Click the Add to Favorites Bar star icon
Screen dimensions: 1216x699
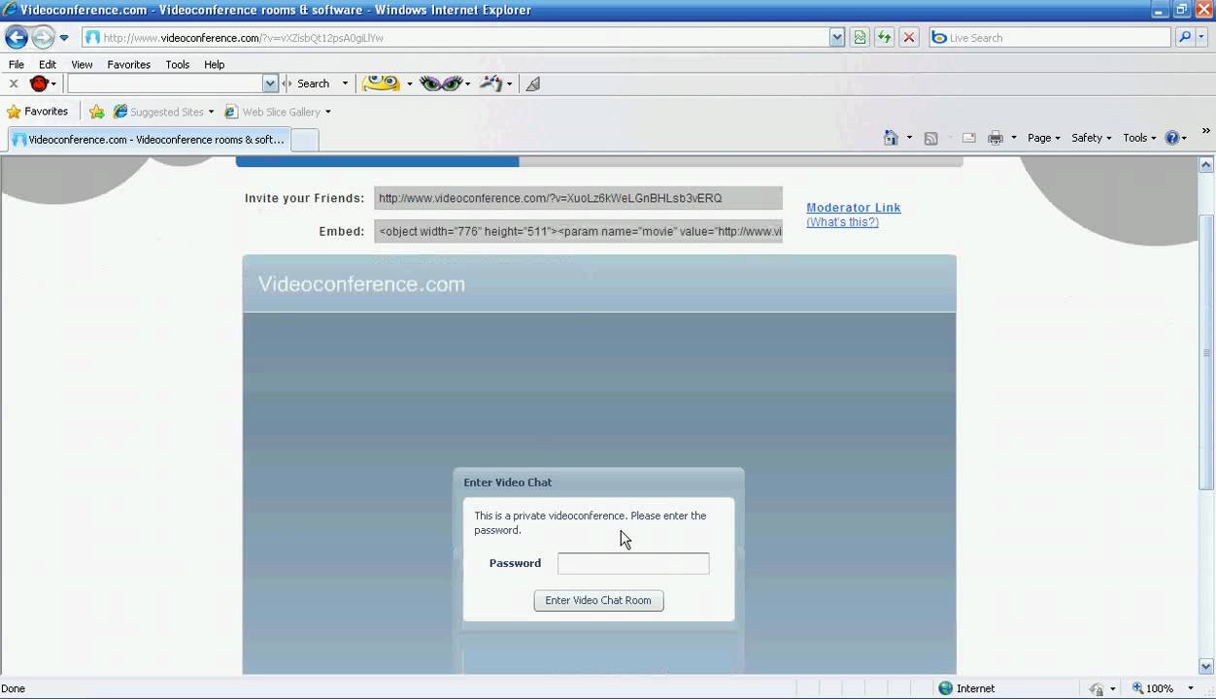tap(96, 112)
